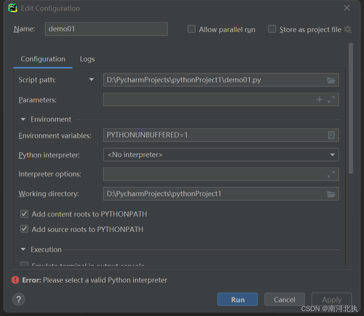Click the Run button
The height and width of the screenshot is (316, 364).
(x=237, y=299)
